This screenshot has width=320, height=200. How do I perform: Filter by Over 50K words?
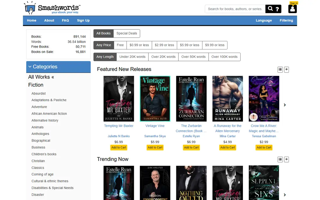tap(193, 57)
